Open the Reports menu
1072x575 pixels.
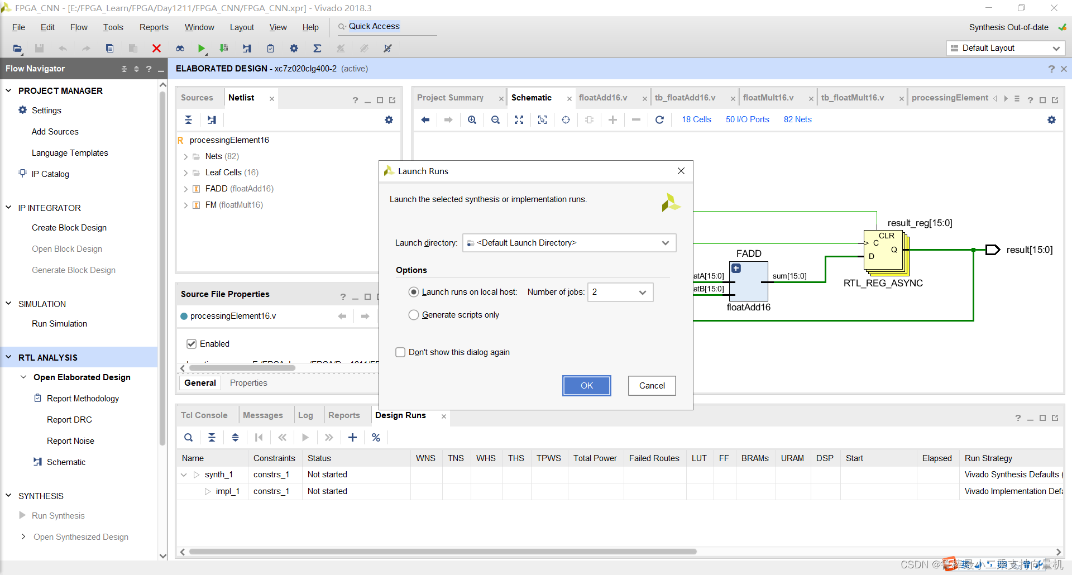point(154,27)
